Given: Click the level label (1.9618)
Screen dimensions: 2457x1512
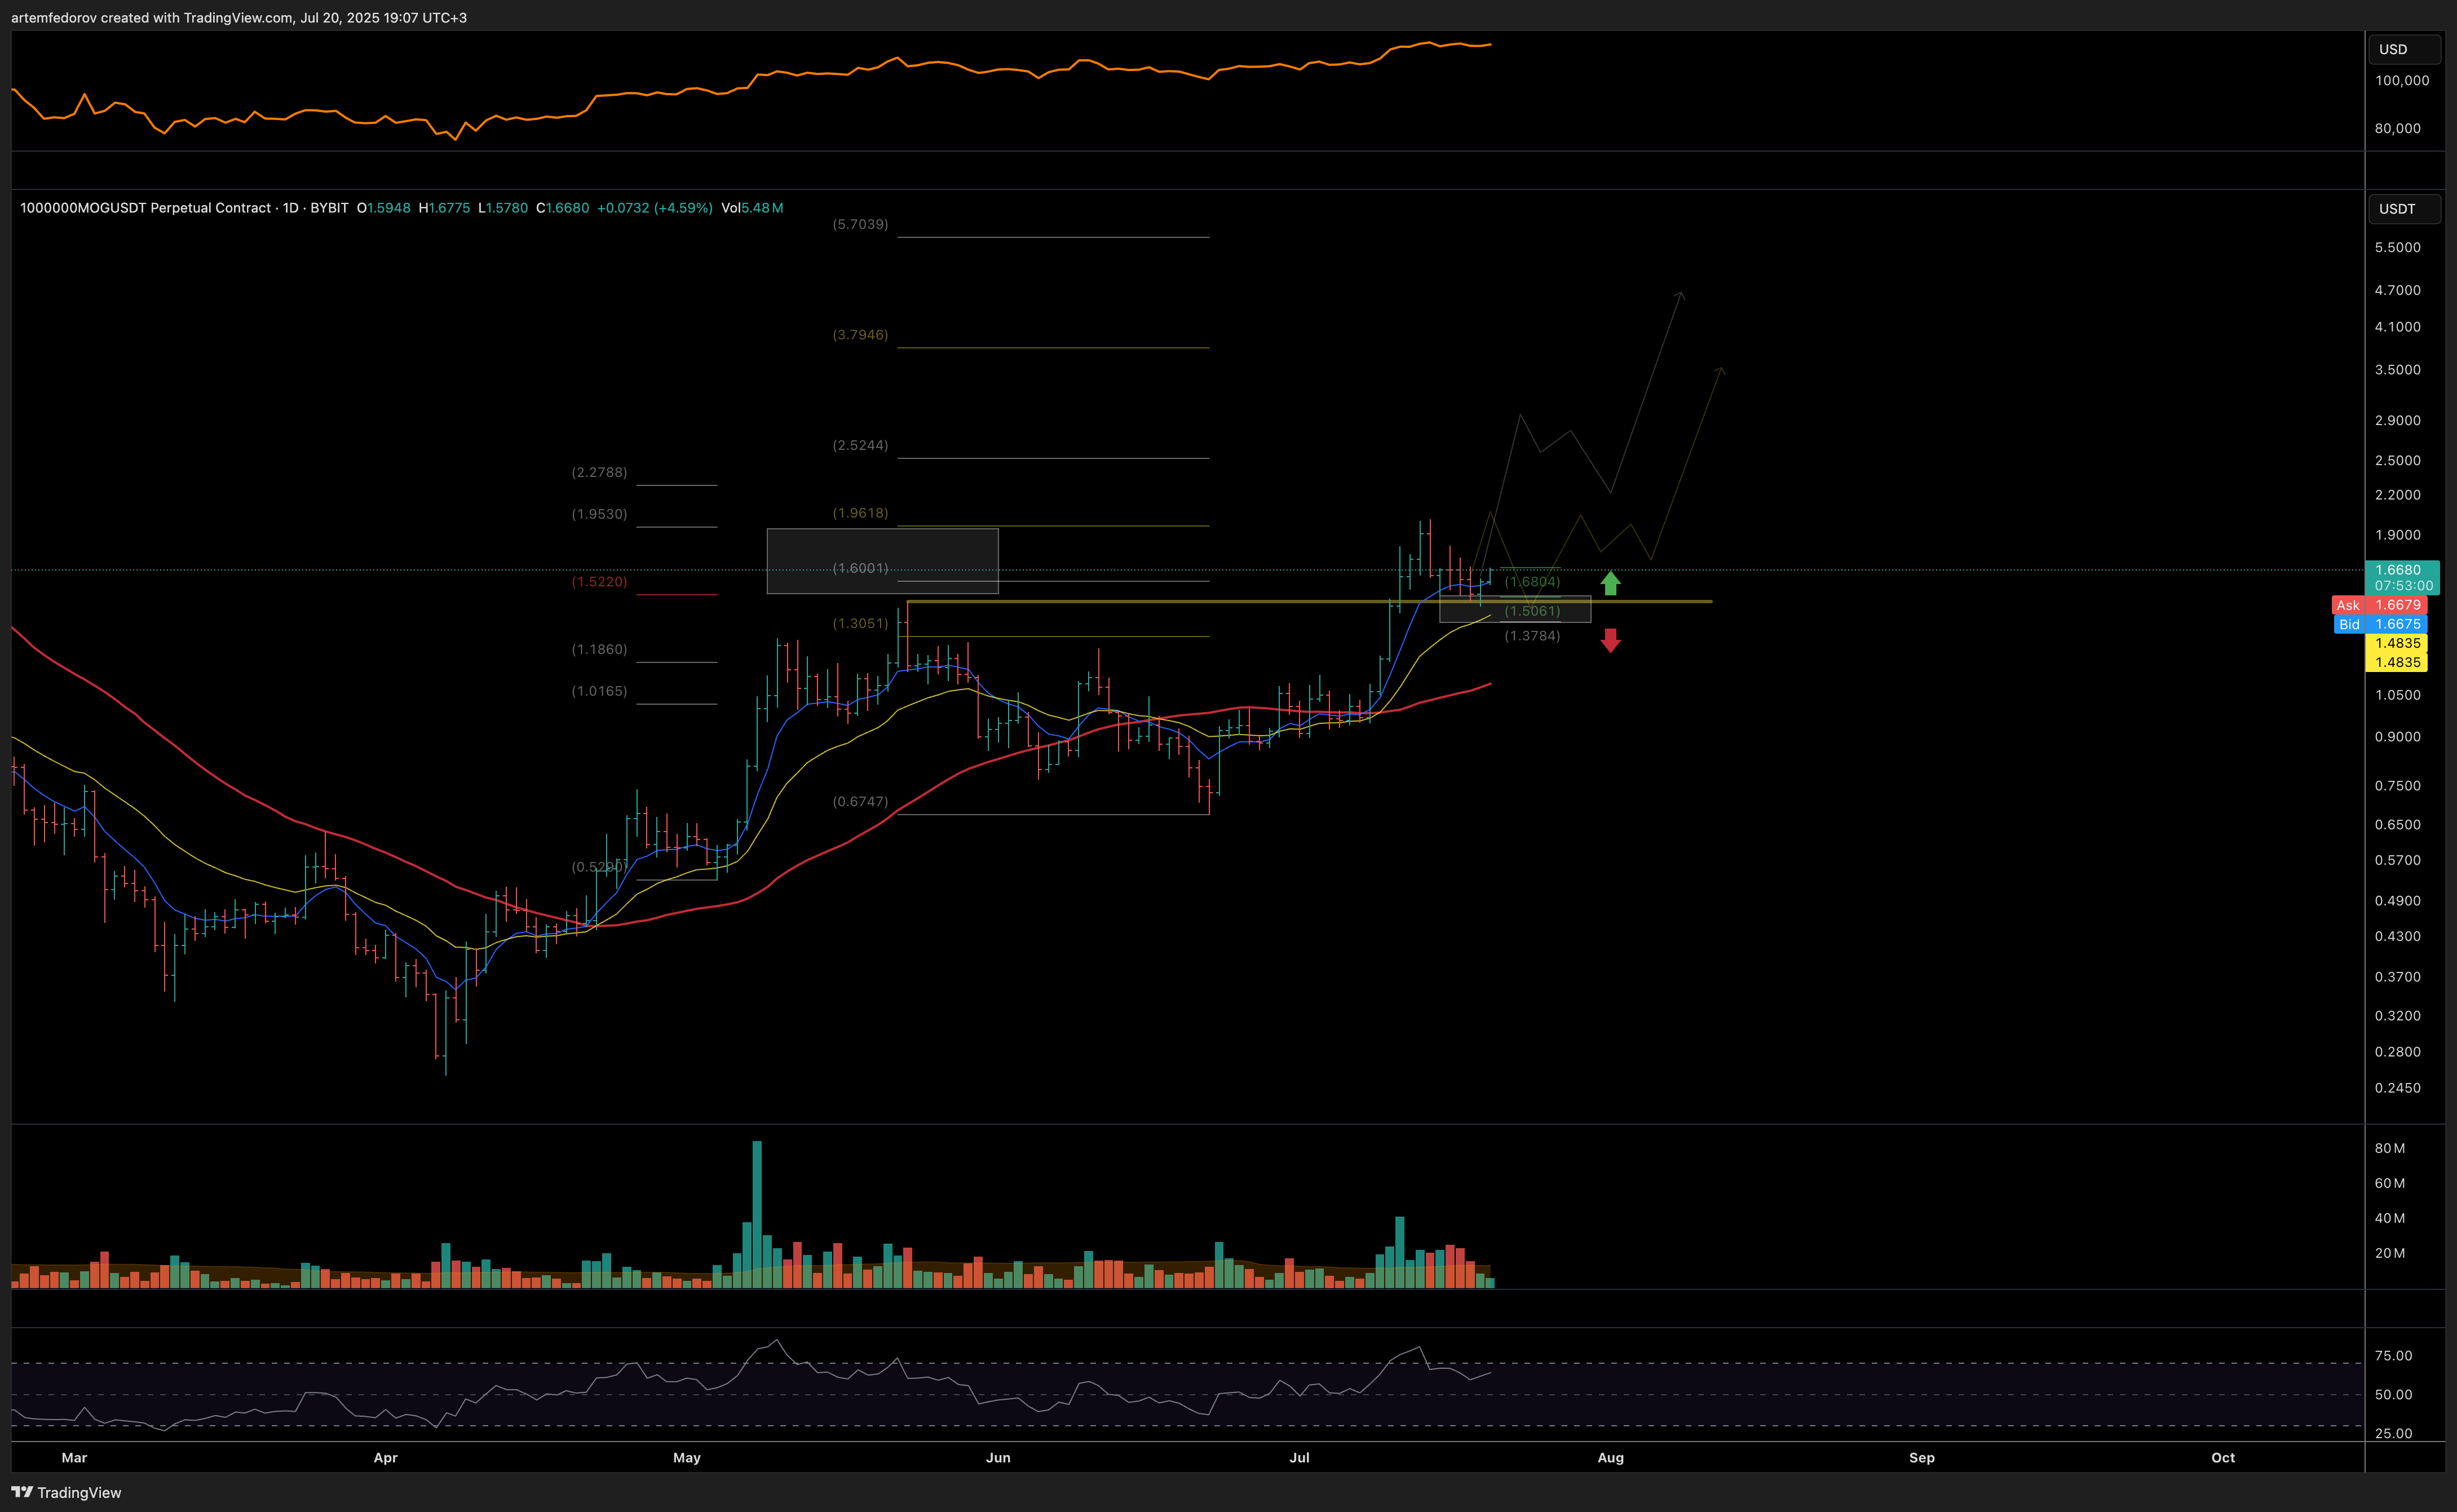Looking at the screenshot, I should pos(860,513).
